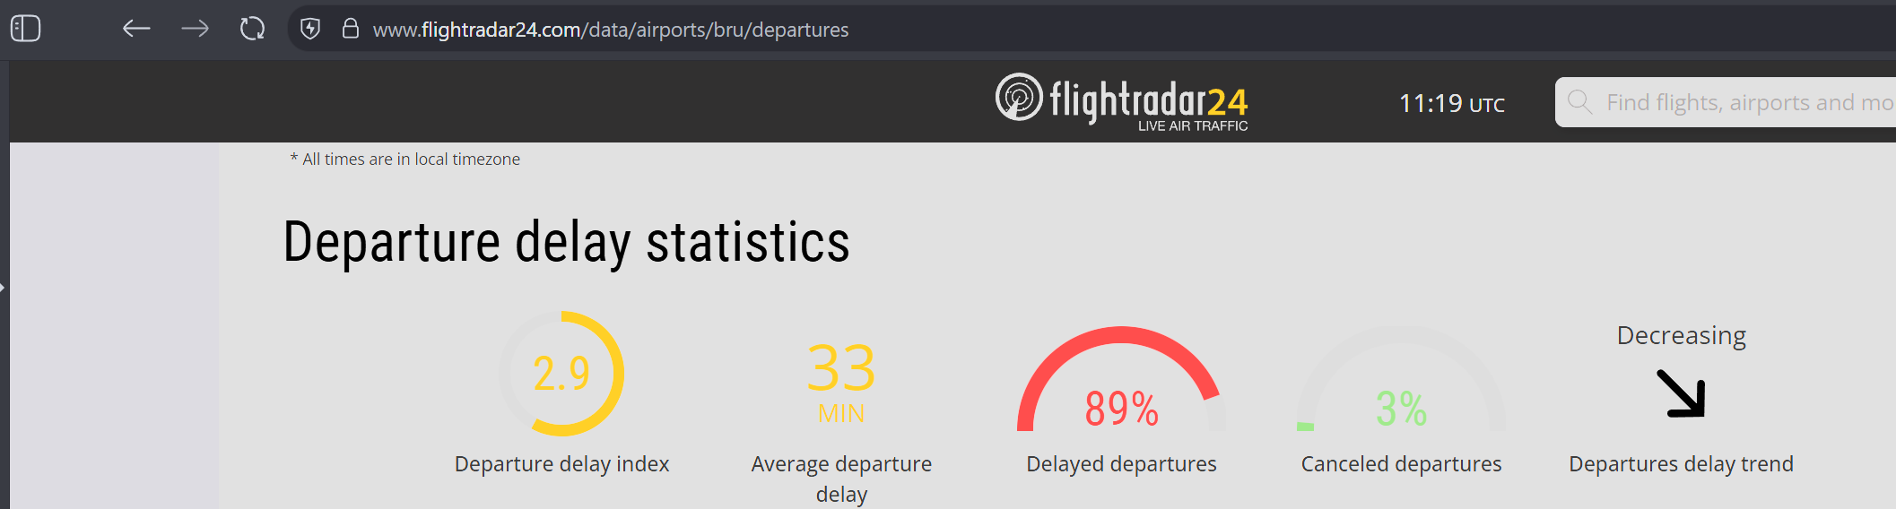Focus the Find flights search field
The width and height of the screenshot is (1896, 509).
1726,102
